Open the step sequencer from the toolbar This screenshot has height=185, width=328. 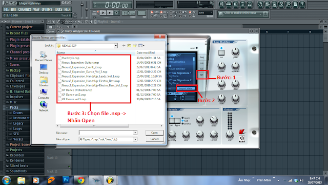229,4
